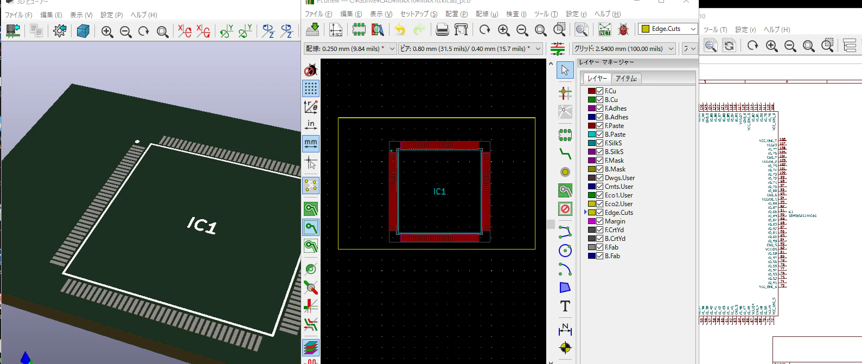This screenshot has height=364, width=862.
Task: Click the first blue Z-axis rotate icon
Action: click(268, 31)
